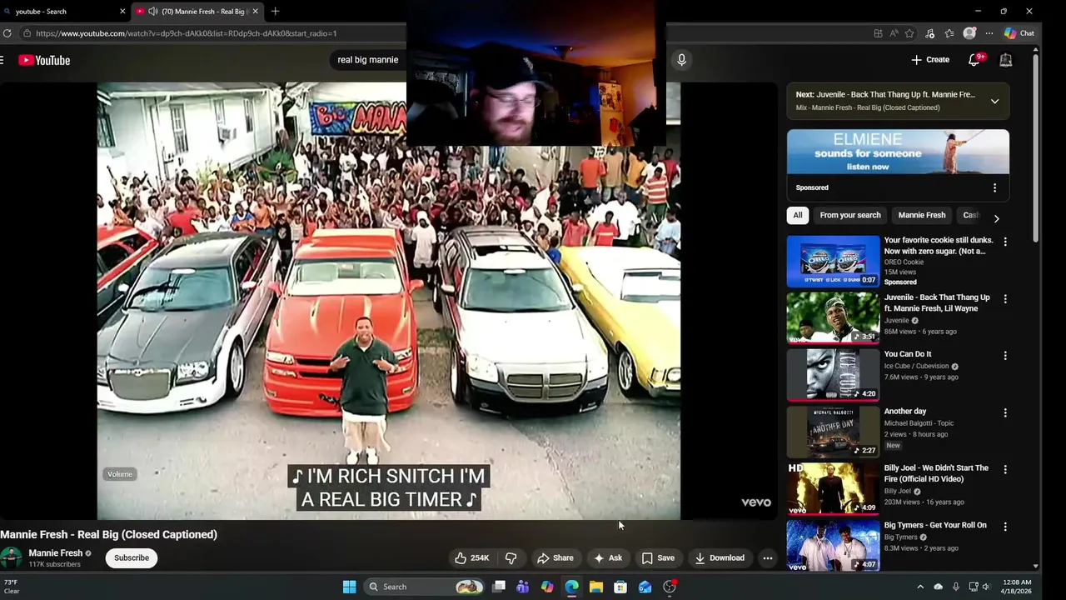Viewport: 1066px width, 600px height.
Task: Open menu for Big Tymers video
Action: [x=1005, y=527]
